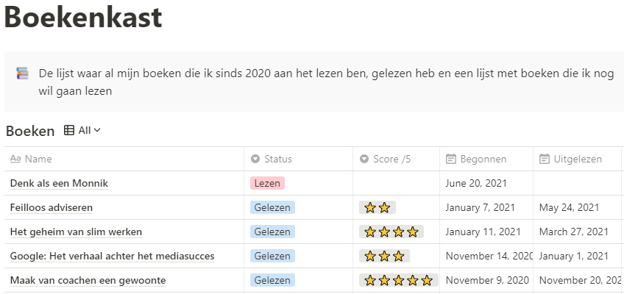Screen dimensions: 624x294
Task: Click the two-star score for Feilloos adviseren
Action: pos(377,207)
